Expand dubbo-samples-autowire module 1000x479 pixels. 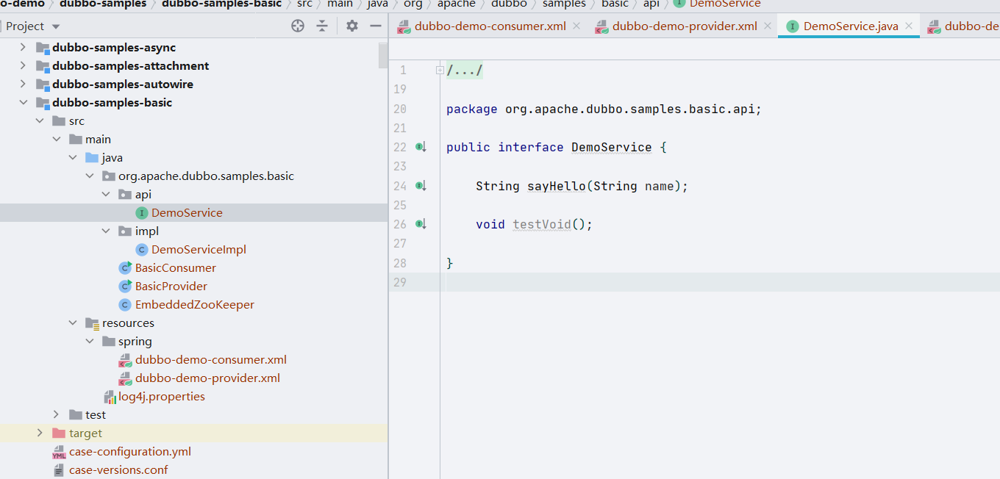(x=23, y=84)
